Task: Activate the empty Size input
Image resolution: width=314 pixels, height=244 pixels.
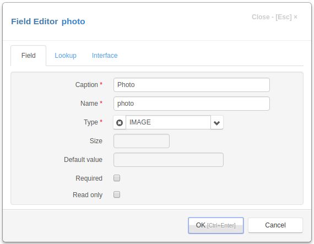Action: pos(142,141)
